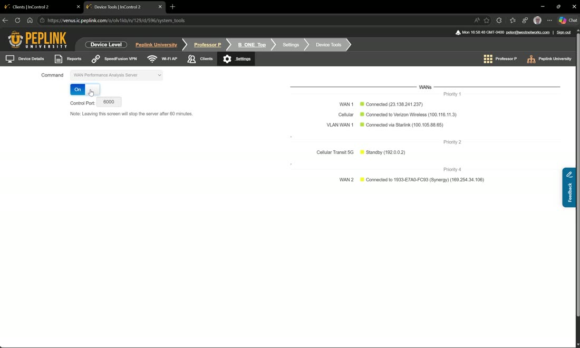Open B_ONE_Top breadcrumb link
The width and height of the screenshot is (580, 348).
click(252, 45)
